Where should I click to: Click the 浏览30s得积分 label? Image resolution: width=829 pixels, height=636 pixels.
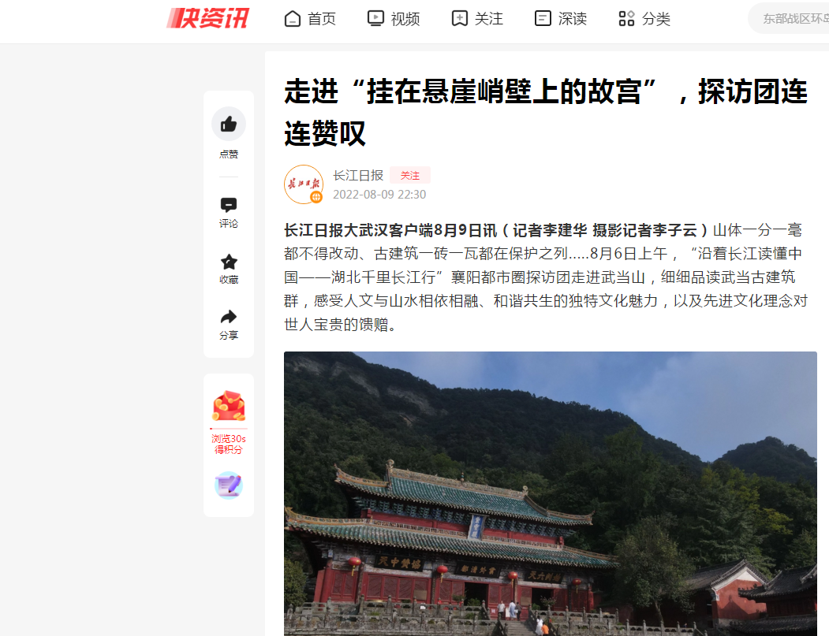(229, 444)
